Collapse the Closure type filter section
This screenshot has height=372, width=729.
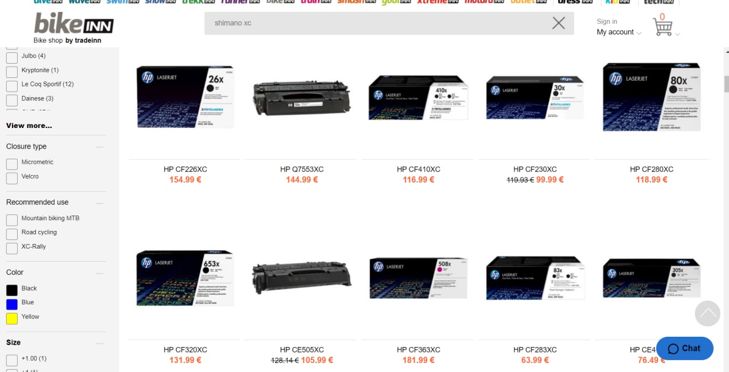point(100,147)
